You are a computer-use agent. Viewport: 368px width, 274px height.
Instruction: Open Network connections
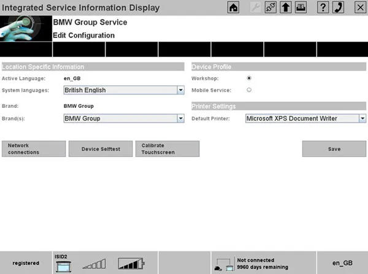(34, 149)
